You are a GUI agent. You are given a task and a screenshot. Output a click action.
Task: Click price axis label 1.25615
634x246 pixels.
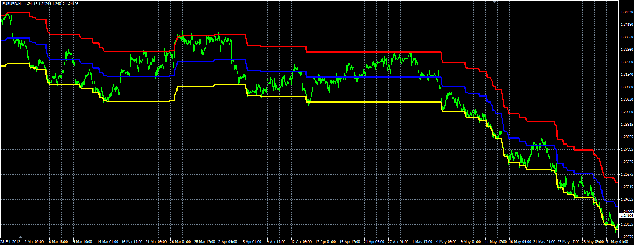(x=627, y=187)
